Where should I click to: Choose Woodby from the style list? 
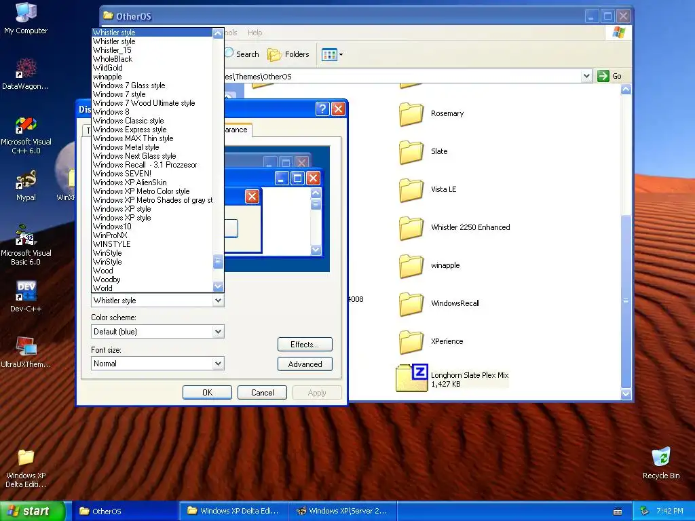pos(152,279)
